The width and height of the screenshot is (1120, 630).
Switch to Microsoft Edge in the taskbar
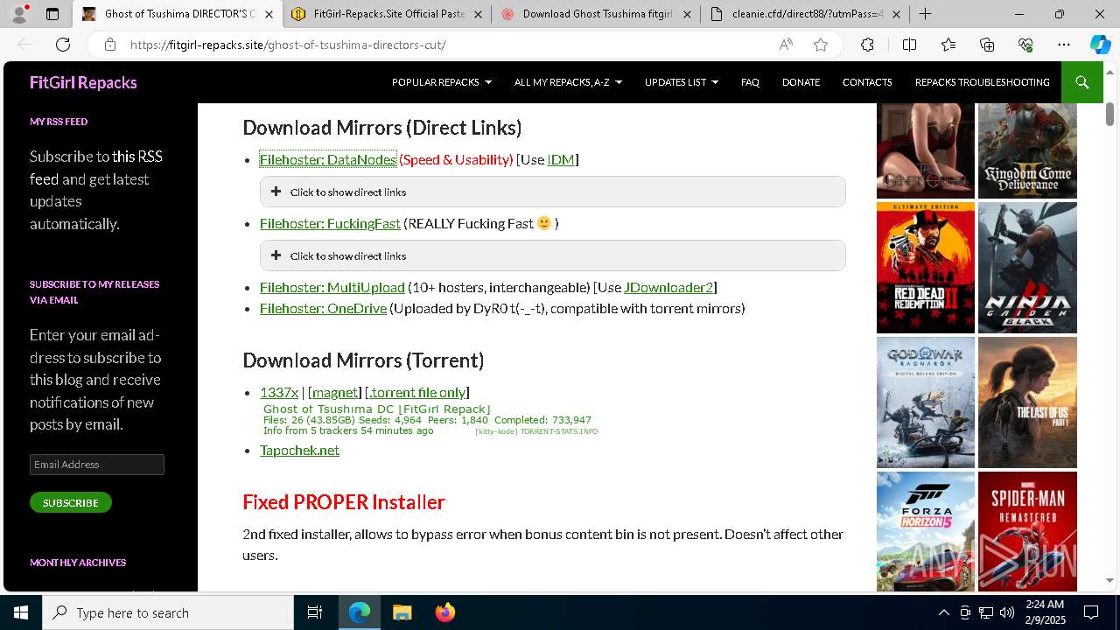pos(360,612)
